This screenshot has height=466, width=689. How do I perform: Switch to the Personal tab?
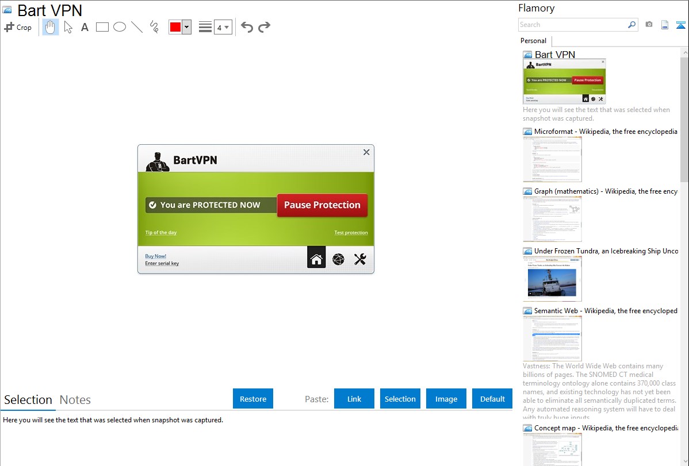point(534,40)
